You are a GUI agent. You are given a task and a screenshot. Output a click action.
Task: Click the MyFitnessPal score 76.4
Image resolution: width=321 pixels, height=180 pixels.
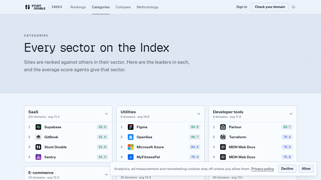pos(195,157)
